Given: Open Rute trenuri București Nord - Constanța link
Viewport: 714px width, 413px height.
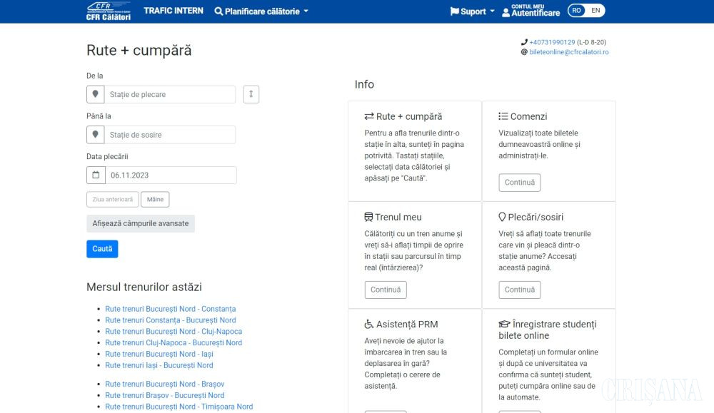Looking at the screenshot, I should (170, 309).
